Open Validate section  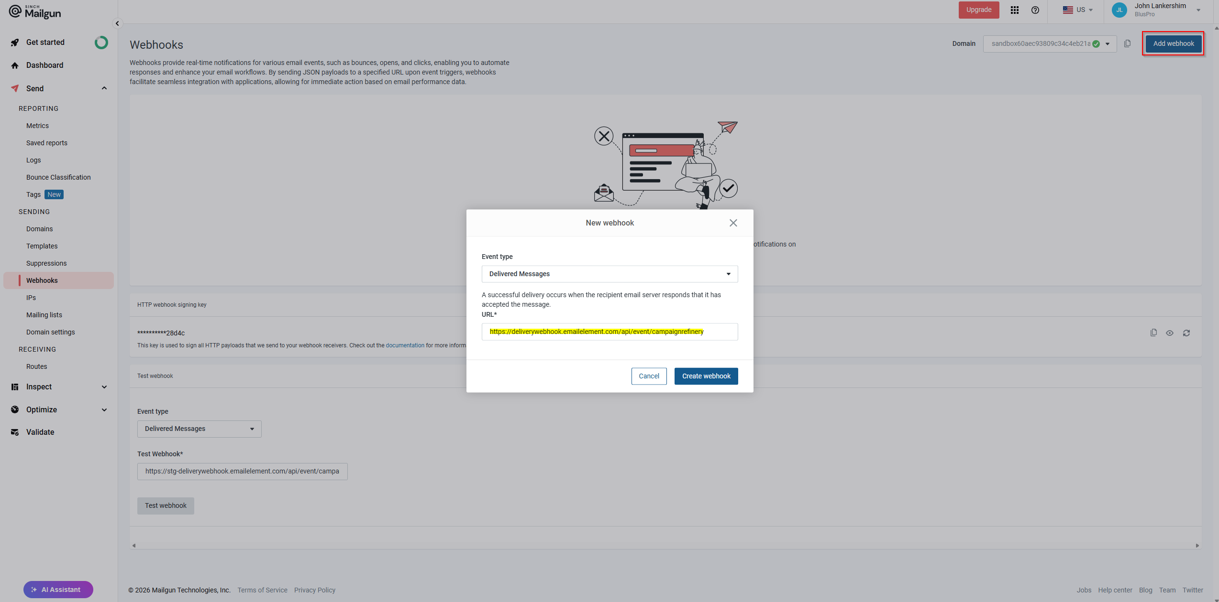40,432
